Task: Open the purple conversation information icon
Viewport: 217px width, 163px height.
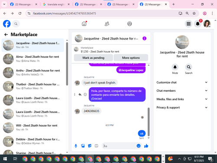Action: click(x=145, y=38)
